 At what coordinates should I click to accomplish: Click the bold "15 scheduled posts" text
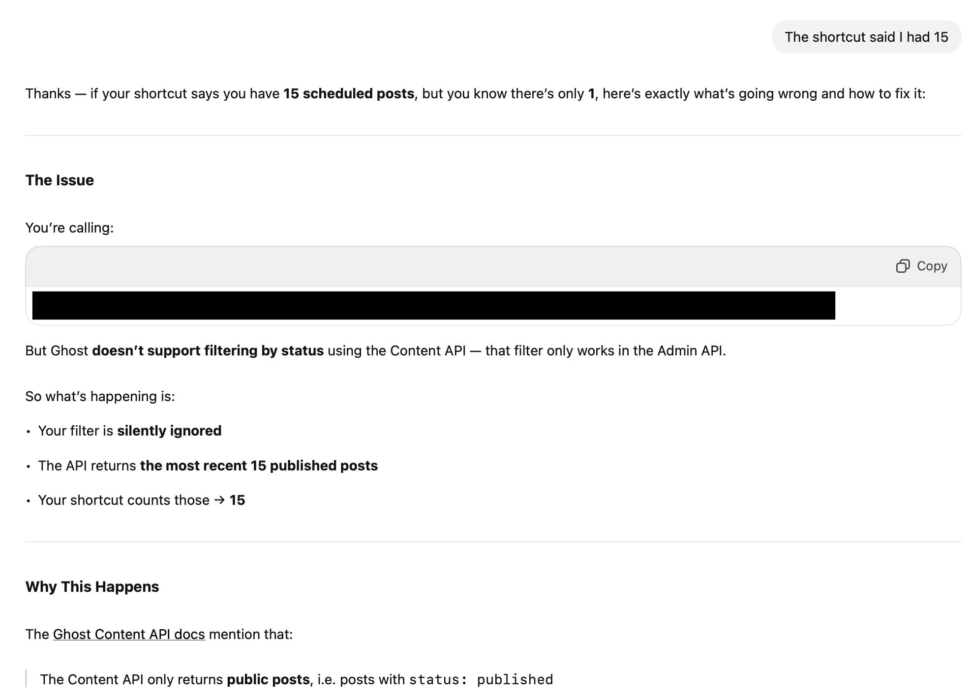click(349, 93)
